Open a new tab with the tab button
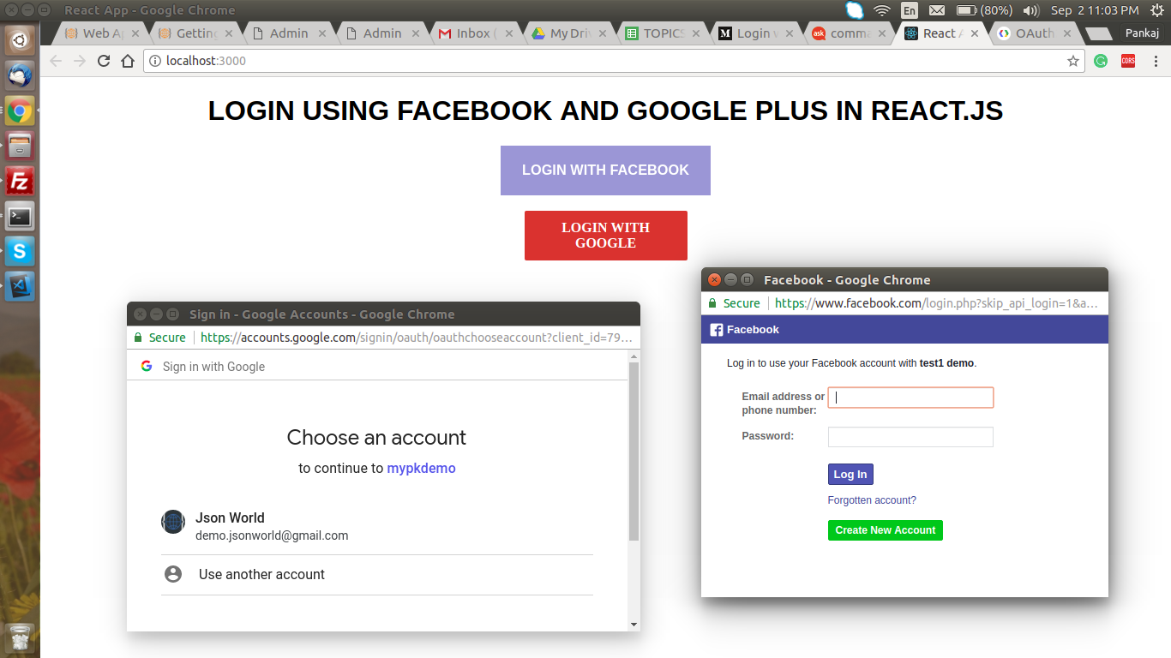1171x658 pixels. 1098,34
